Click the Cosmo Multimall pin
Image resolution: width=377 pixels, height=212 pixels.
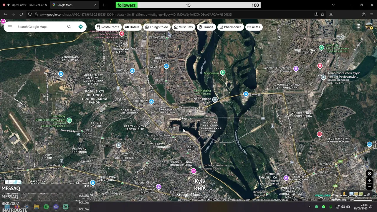pyautogui.click(x=93, y=183)
